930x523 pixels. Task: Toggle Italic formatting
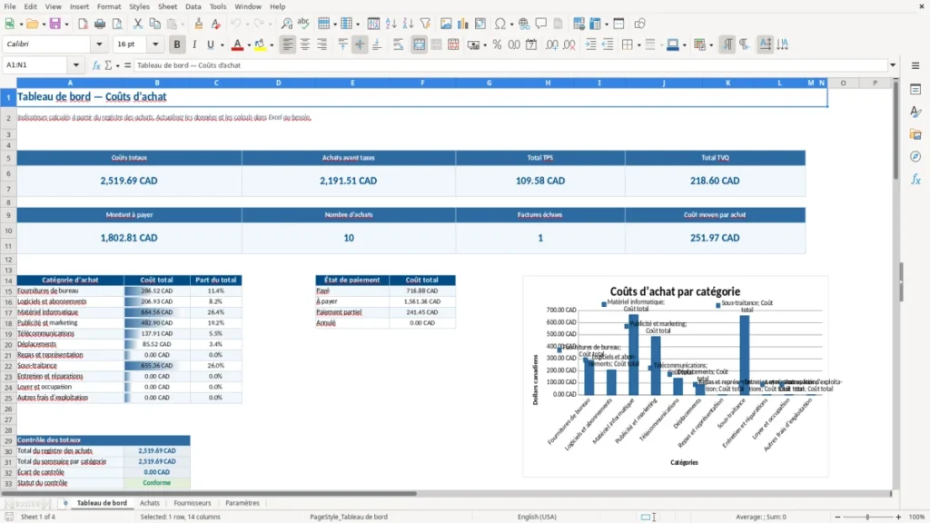(x=194, y=44)
